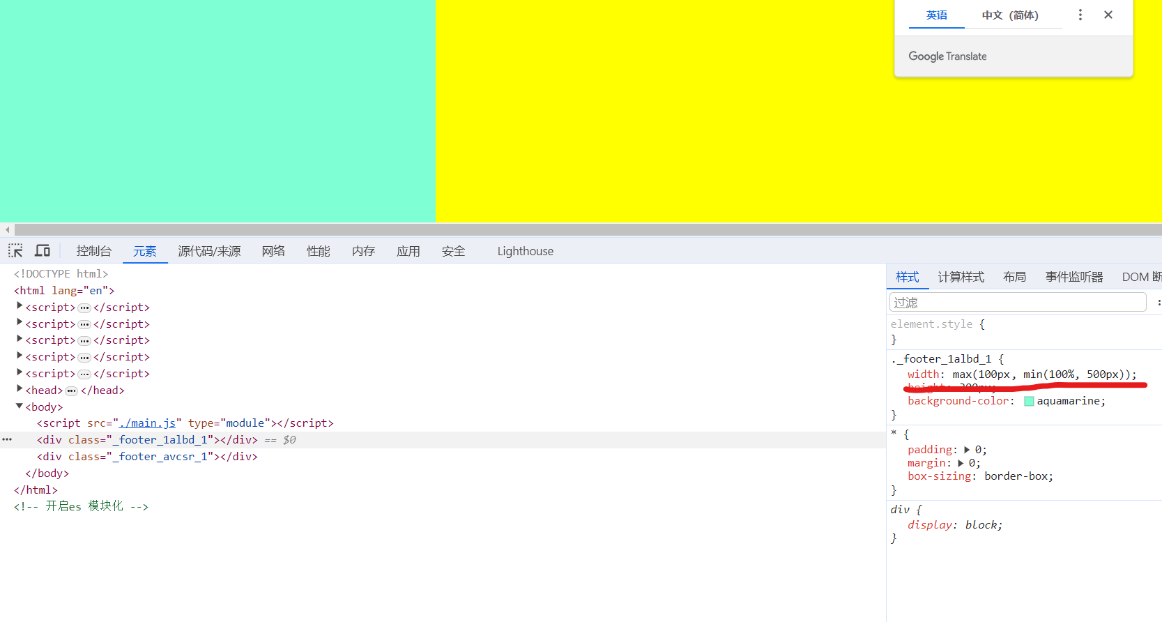1162x622 pixels.
Task: Switch to the 元素 tab
Action: 145,251
